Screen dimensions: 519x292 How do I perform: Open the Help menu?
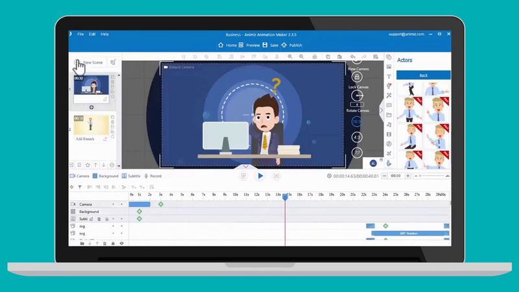tap(104, 34)
